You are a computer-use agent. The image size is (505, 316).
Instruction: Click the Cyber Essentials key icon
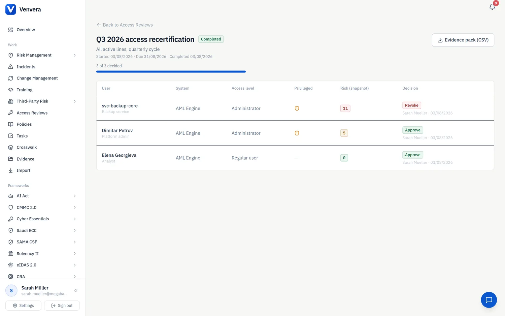click(x=11, y=219)
